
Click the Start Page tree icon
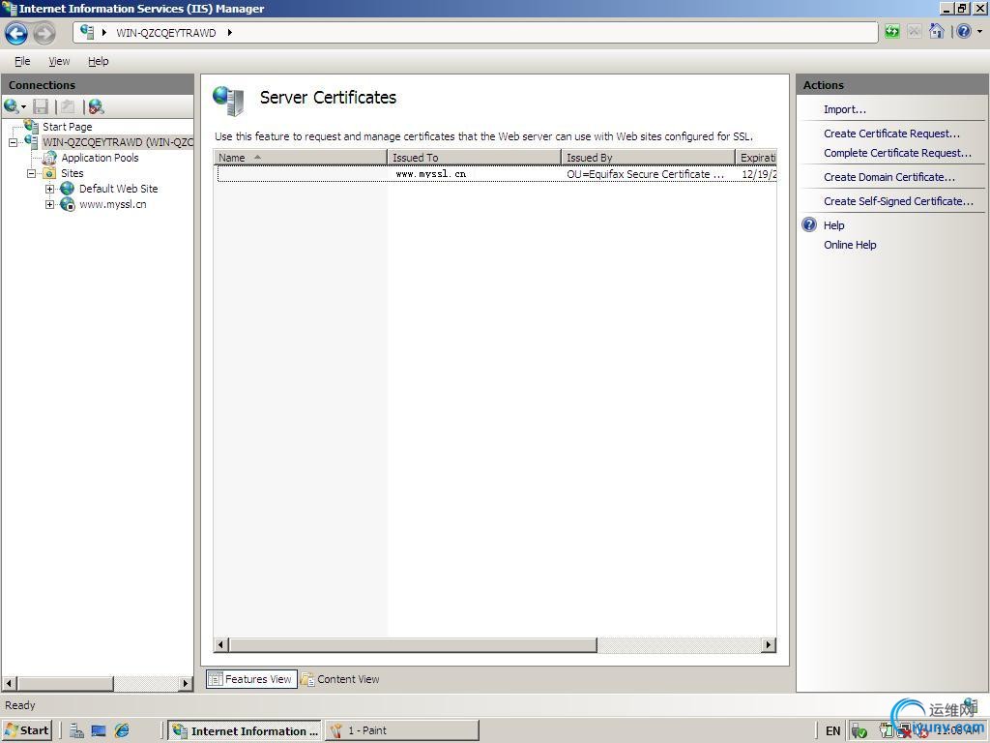pyautogui.click(x=32, y=126)
